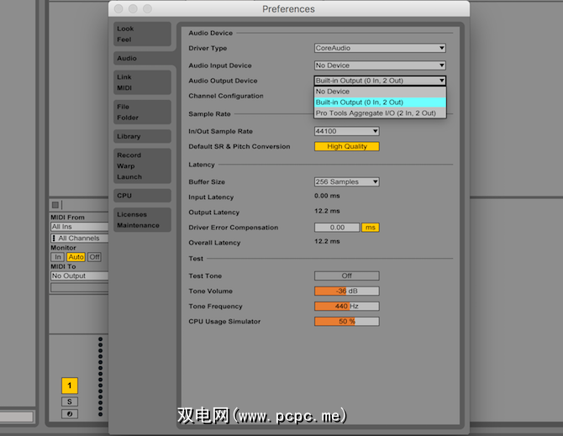Adjust the CPU Usage Simulator slider
The width and height of the screenshot is (563, 436).
point(346,322)
